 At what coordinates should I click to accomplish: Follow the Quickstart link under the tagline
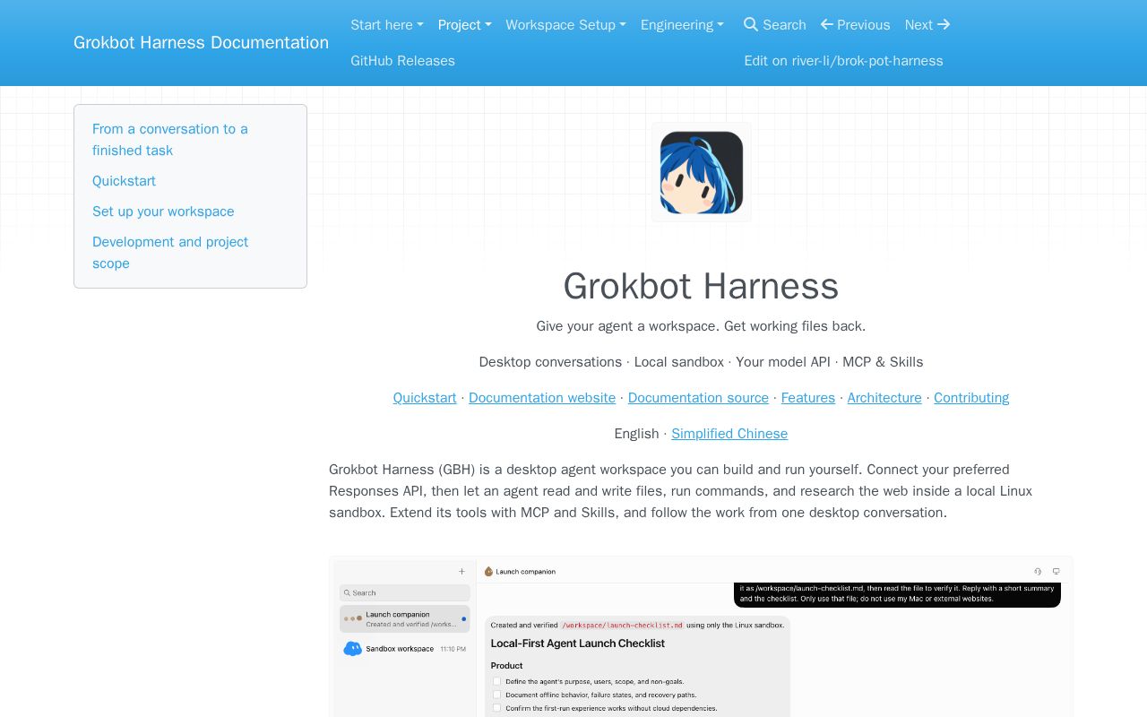[x=425, y=398]
